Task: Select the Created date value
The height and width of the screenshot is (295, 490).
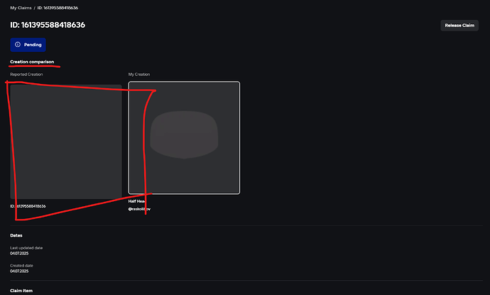Action: tap(19, 272)
